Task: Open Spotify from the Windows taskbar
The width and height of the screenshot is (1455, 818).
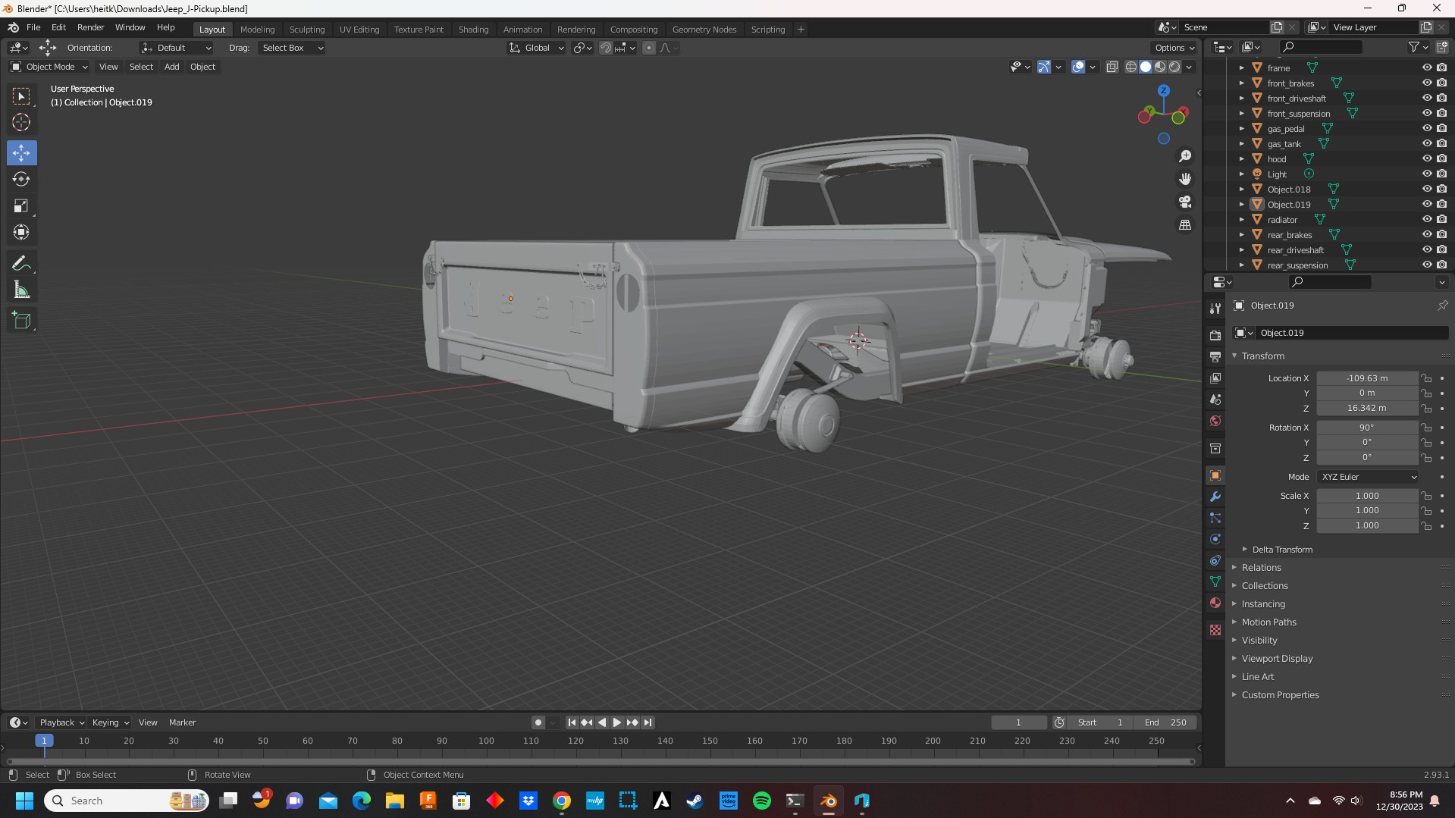Action: pyautogui.click(x=761, y=801)
